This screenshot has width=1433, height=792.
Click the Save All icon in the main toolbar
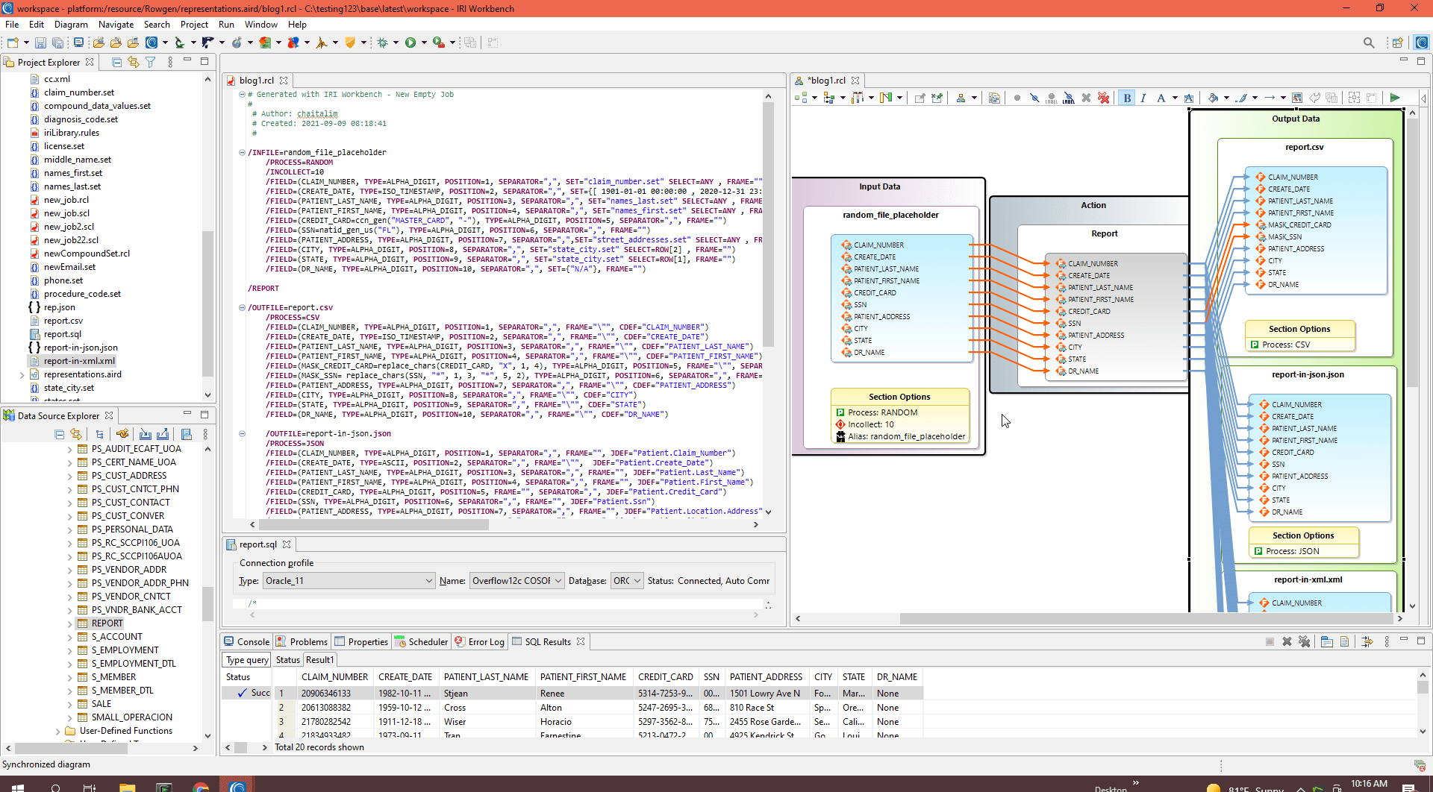(57, 43)
